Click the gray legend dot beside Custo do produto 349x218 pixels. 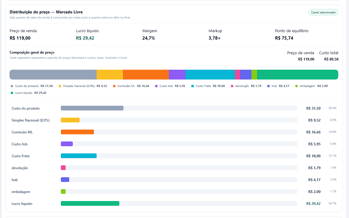pos(12,86)
